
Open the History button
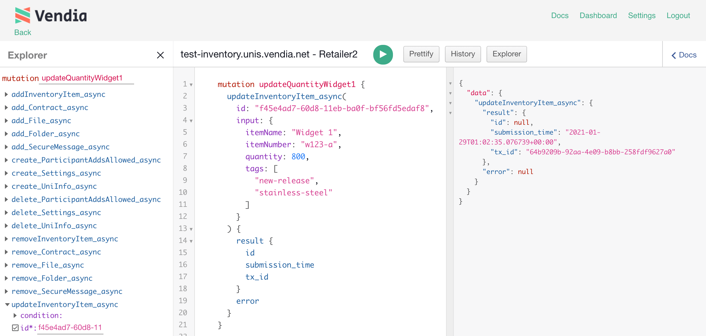click(463, 54)
